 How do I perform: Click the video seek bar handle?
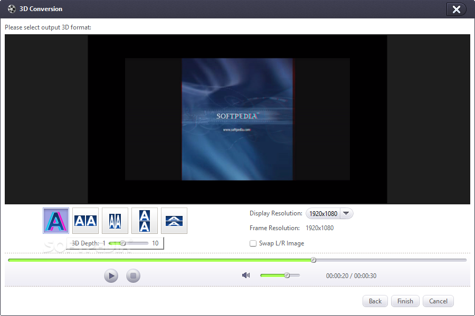pyautogui.click(x=313, y=260)
